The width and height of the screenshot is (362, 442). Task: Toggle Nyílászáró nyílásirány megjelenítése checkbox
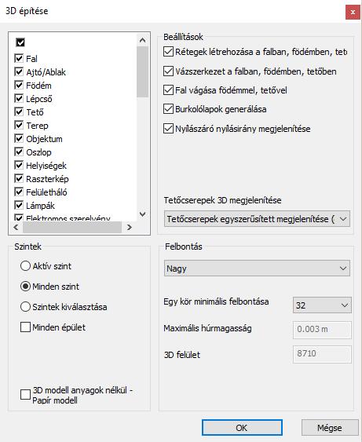tap(168, 129)
